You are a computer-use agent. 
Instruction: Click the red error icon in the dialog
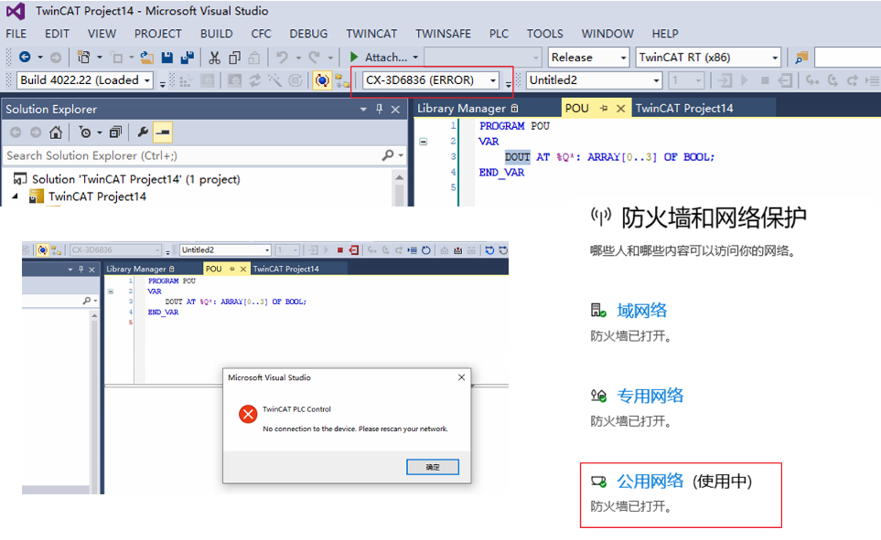click(x=248, y=414)
